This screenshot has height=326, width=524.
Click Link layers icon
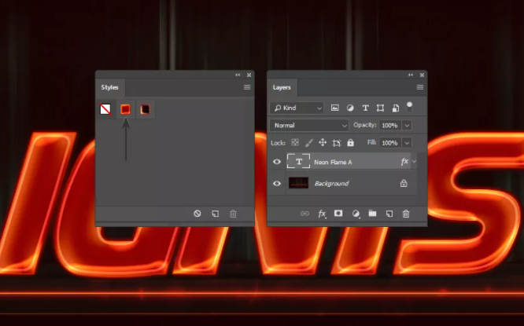point(304,214)
